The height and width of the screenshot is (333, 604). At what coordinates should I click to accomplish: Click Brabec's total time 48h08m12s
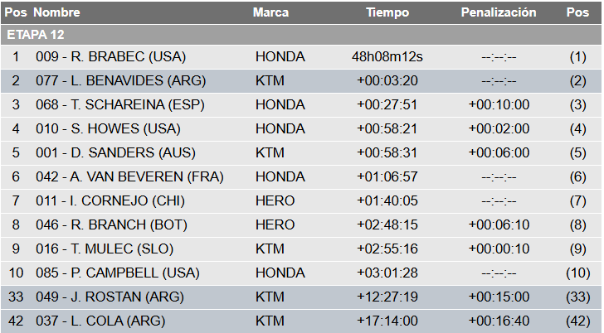(387, 57)
